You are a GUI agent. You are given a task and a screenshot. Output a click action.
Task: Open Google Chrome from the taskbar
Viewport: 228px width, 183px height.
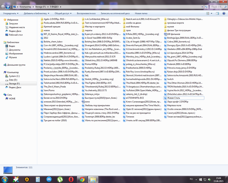[x=82, y=179]
